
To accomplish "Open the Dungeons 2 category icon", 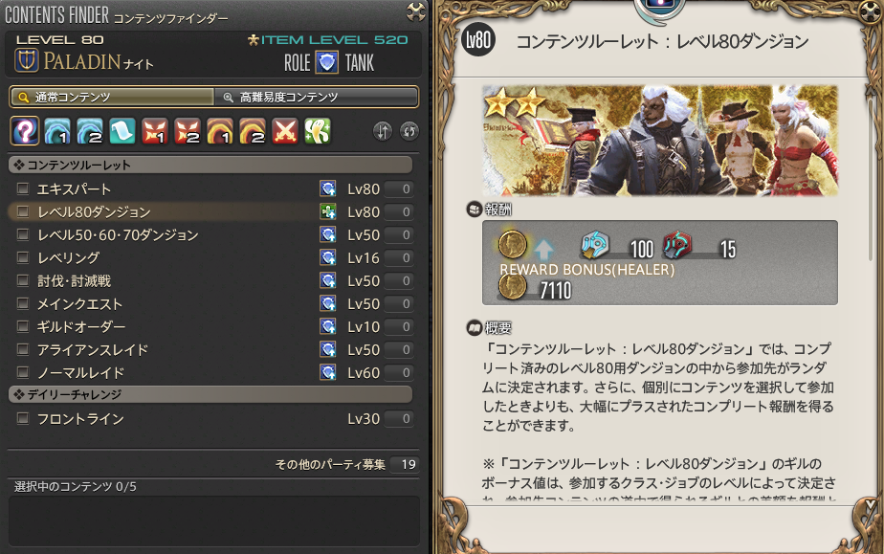I will click(90, 131).
